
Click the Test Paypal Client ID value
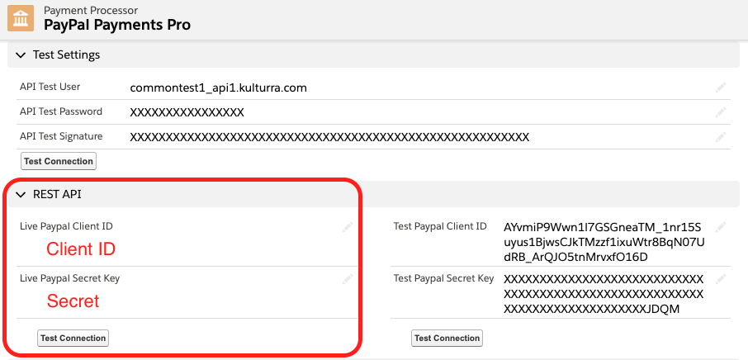coord(604,242)
